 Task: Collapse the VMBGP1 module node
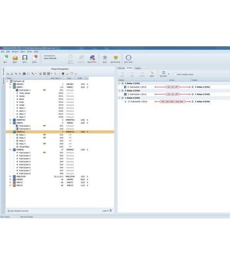click(x=10, y=87)
